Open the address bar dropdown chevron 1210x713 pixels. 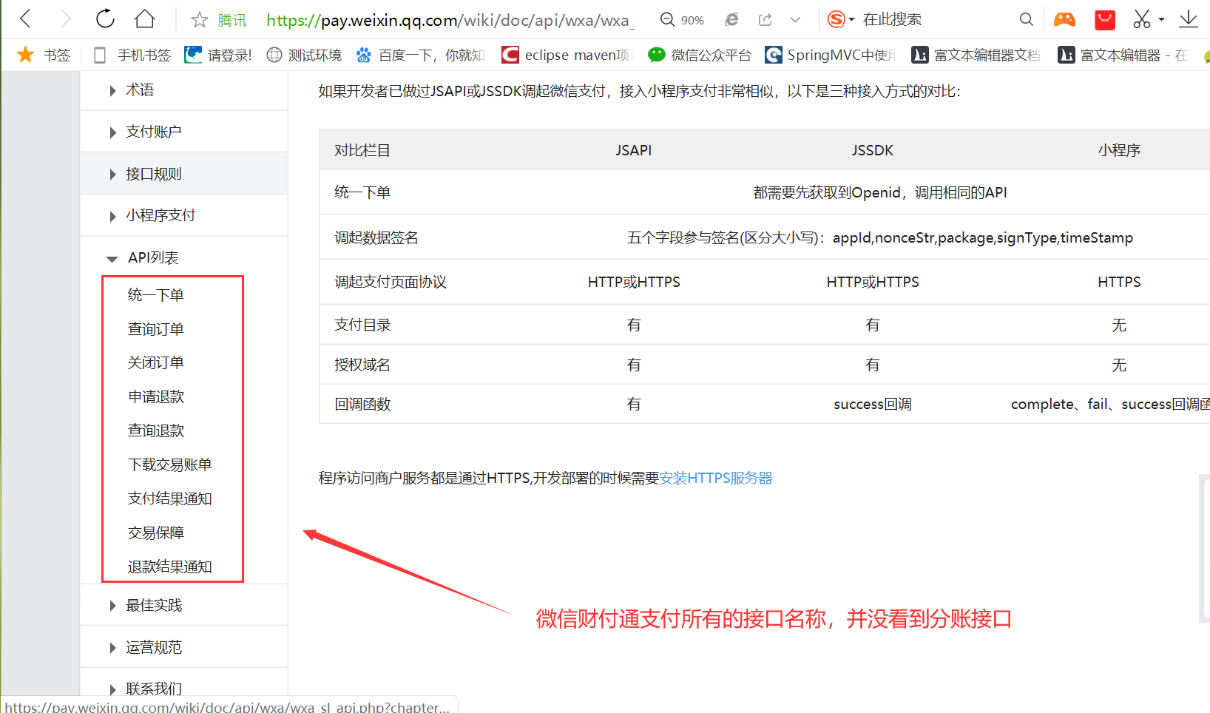coord(795,20)
